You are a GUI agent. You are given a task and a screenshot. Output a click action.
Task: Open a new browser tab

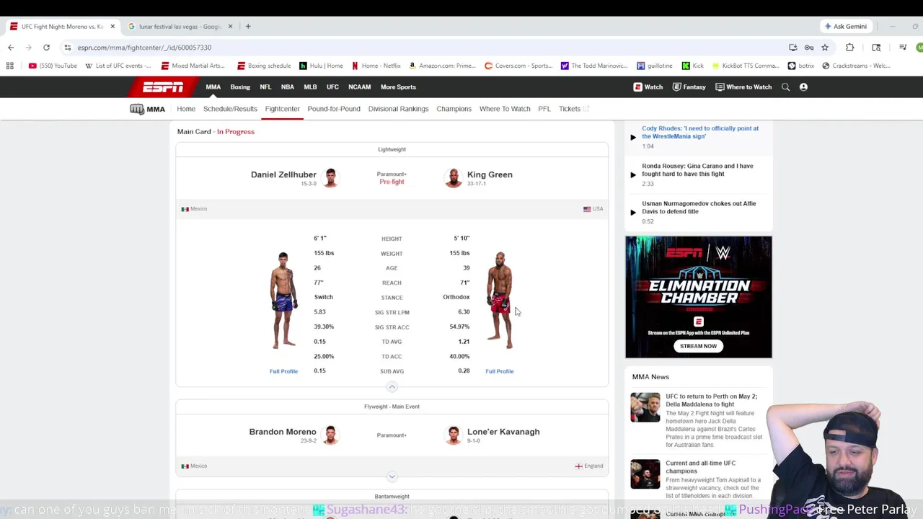[248, 27]
